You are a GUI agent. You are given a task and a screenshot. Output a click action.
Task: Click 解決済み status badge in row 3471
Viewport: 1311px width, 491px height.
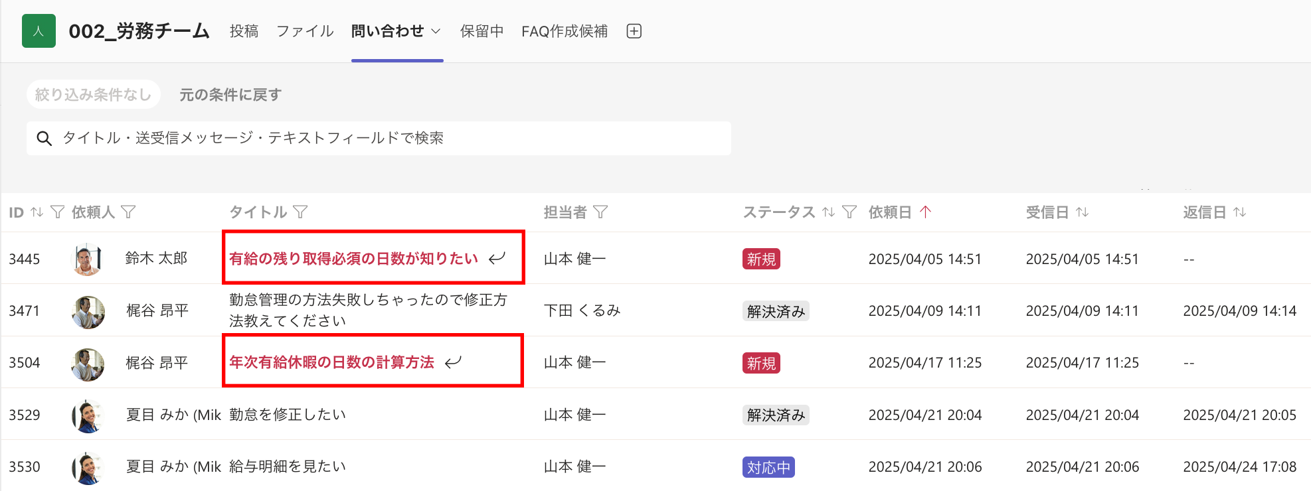pos(776,311)
